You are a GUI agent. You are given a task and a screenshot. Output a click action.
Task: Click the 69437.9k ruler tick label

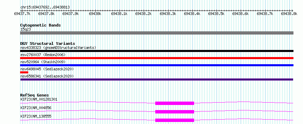coord(71,14)
